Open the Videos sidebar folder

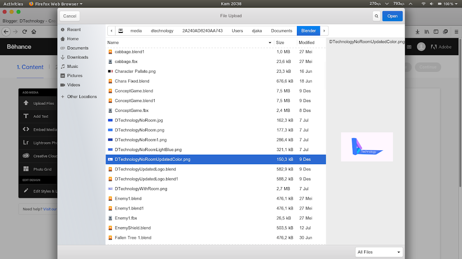coord(74,85)
